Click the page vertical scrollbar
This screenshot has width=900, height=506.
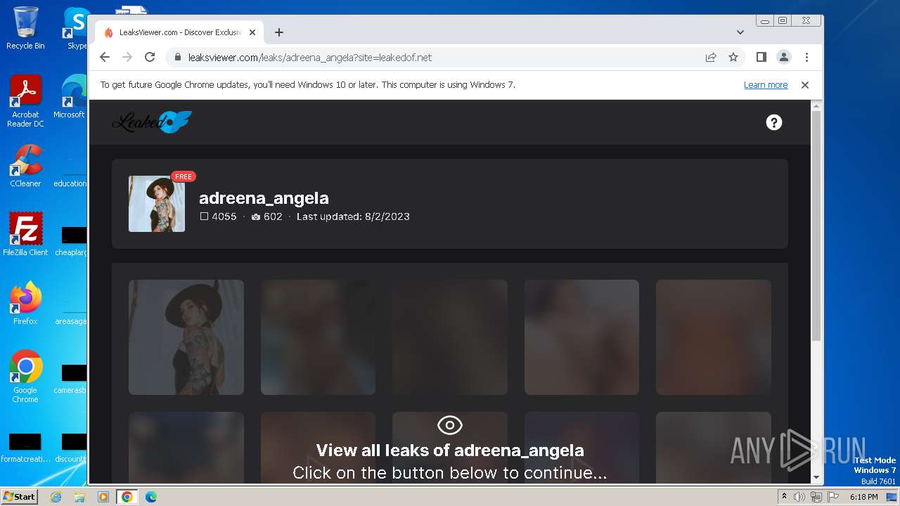tap(816, 226)
